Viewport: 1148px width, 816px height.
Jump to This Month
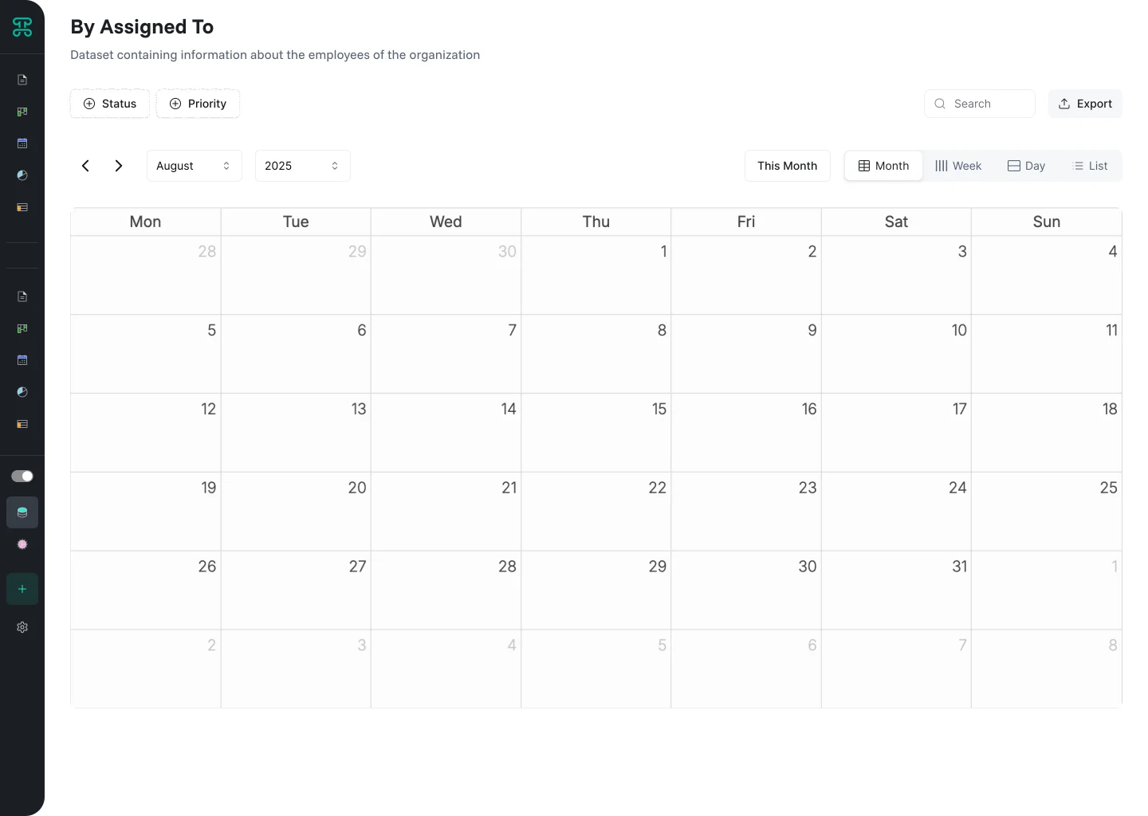coord(787,166)
